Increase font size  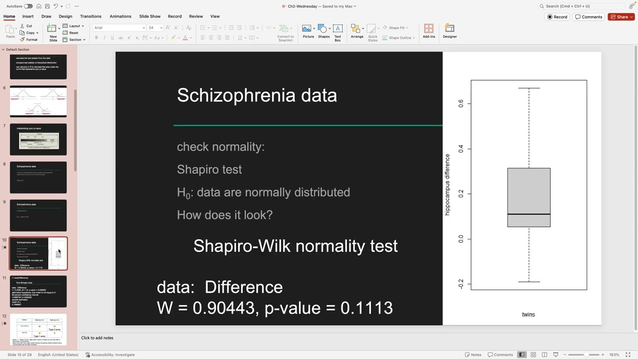(x=168, y=27)
